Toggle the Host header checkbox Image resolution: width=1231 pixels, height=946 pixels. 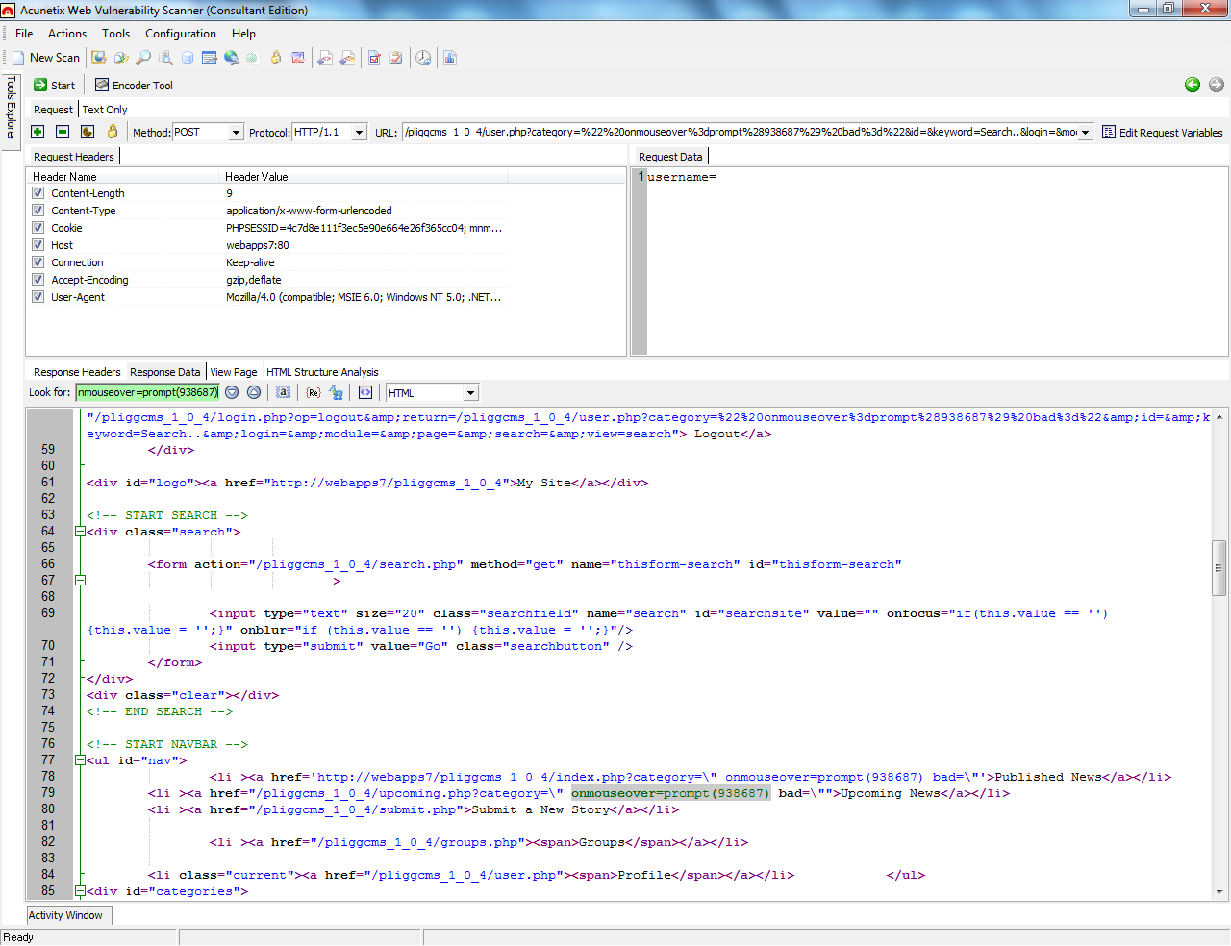(x=38, y=245)
